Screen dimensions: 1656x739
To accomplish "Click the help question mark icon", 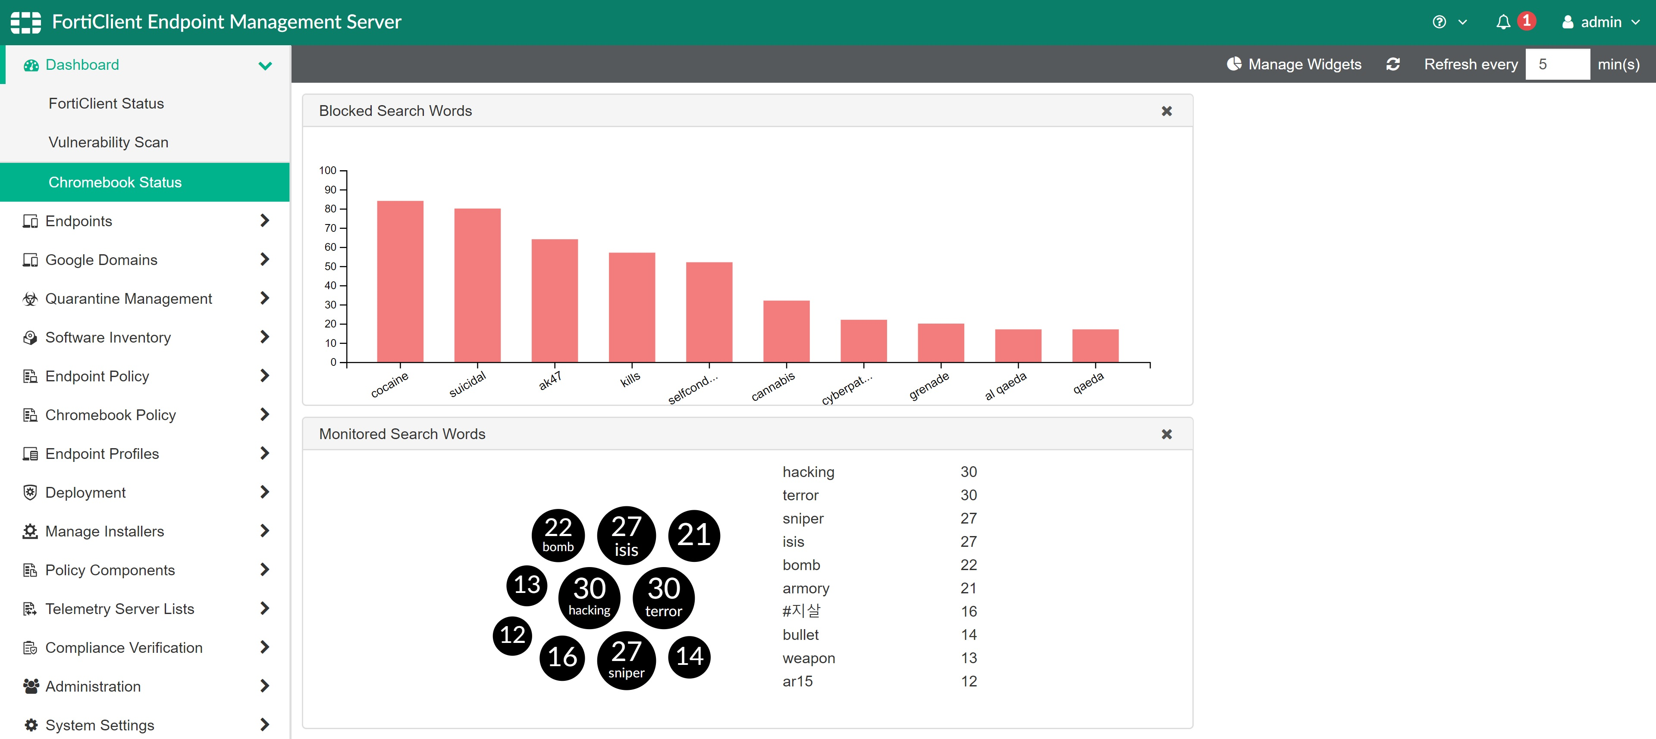I will click(1440, 22).
